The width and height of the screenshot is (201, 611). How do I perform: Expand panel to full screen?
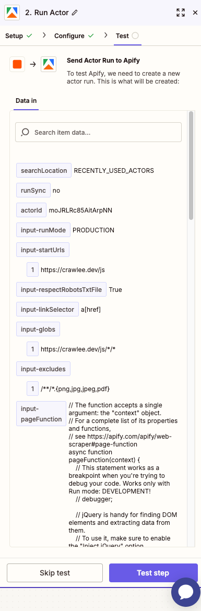tap(180, 13)
